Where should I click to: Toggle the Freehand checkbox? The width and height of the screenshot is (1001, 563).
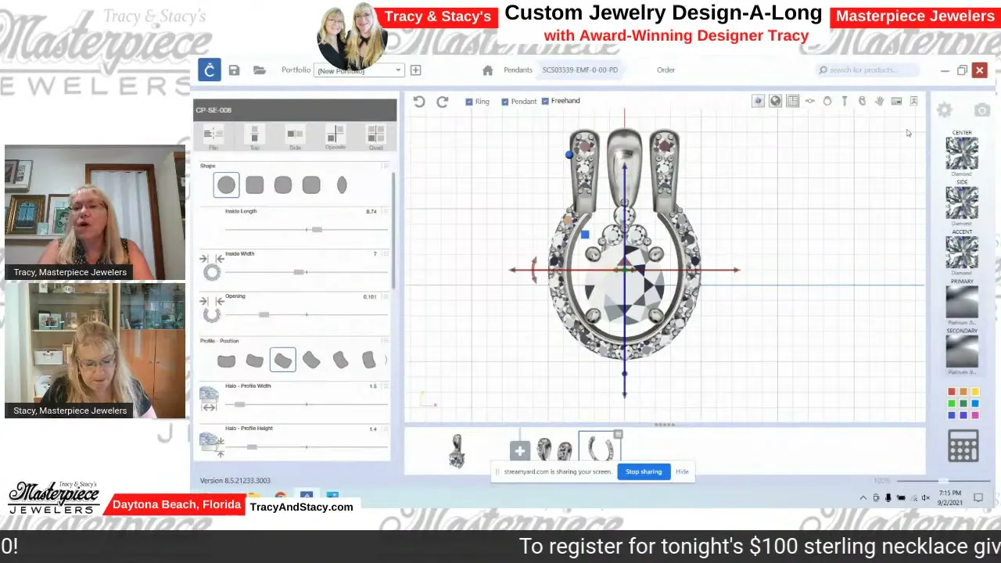(545, 101)
